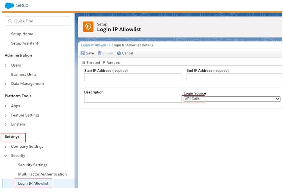
Task: Click the Delete trash can icon
Action: pyautogui.click(x=99, y=53)
